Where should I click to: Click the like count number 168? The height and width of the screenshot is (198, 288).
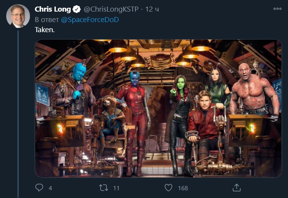(x=183, y=188)
